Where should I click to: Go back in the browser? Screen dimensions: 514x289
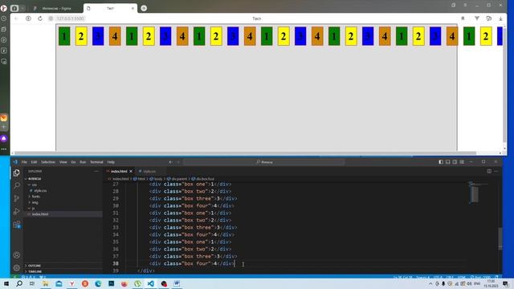tap(16, 18)
